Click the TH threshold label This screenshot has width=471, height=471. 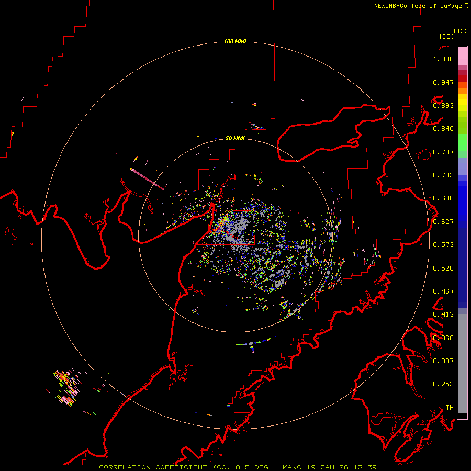tap(450, 408)
